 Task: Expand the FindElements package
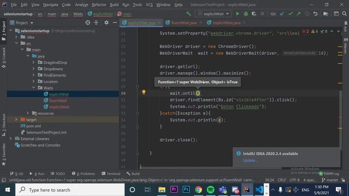pyautogui.click(x=34, y=75)
